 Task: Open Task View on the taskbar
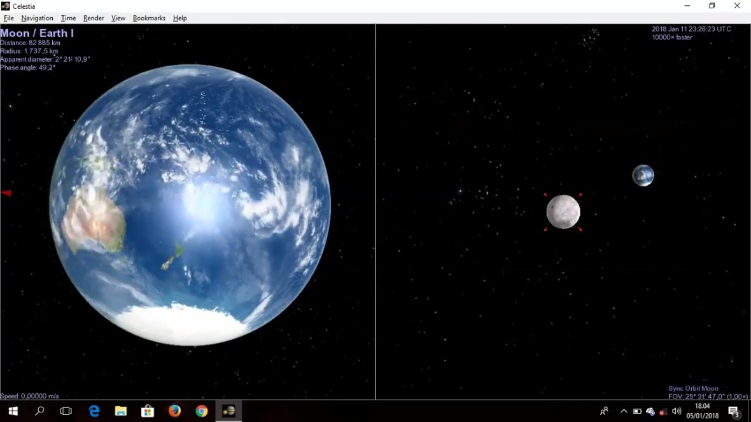66,411
